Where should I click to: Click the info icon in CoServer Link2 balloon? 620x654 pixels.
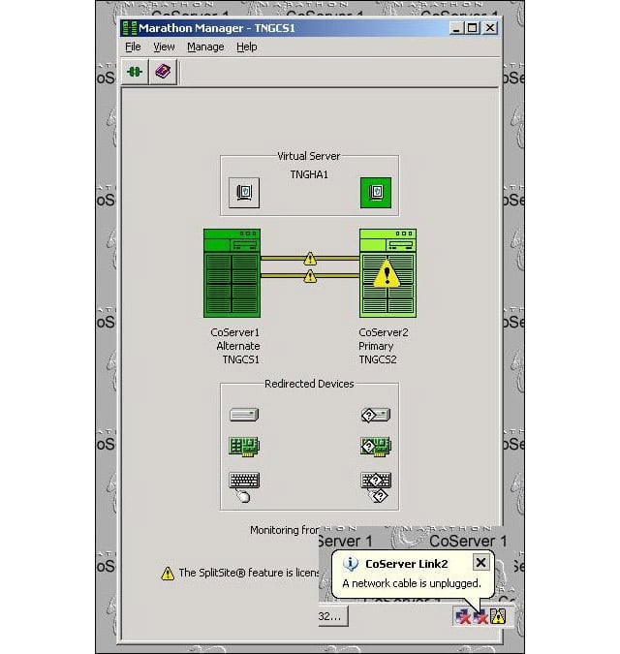[x=351, y=564]
